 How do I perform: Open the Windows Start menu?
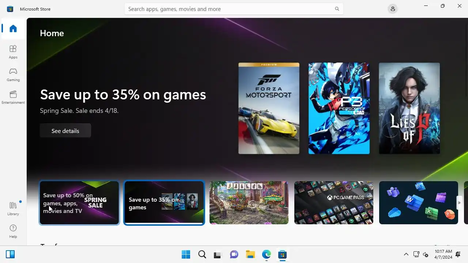coord(186,255)
